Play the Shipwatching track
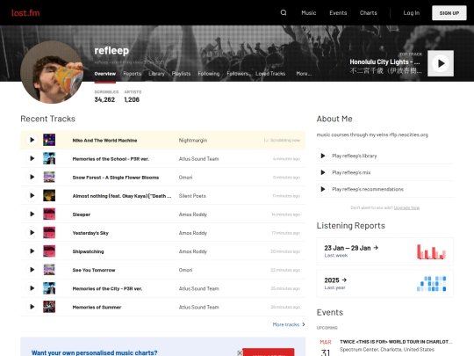The width and height of the screenshot is (474, 356). coord(32,251)
